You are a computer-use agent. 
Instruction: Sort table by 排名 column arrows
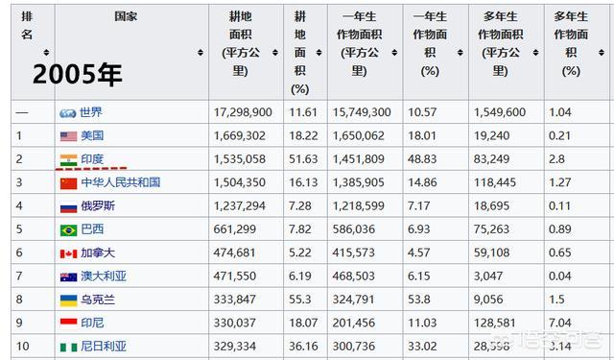click(46, 52)
